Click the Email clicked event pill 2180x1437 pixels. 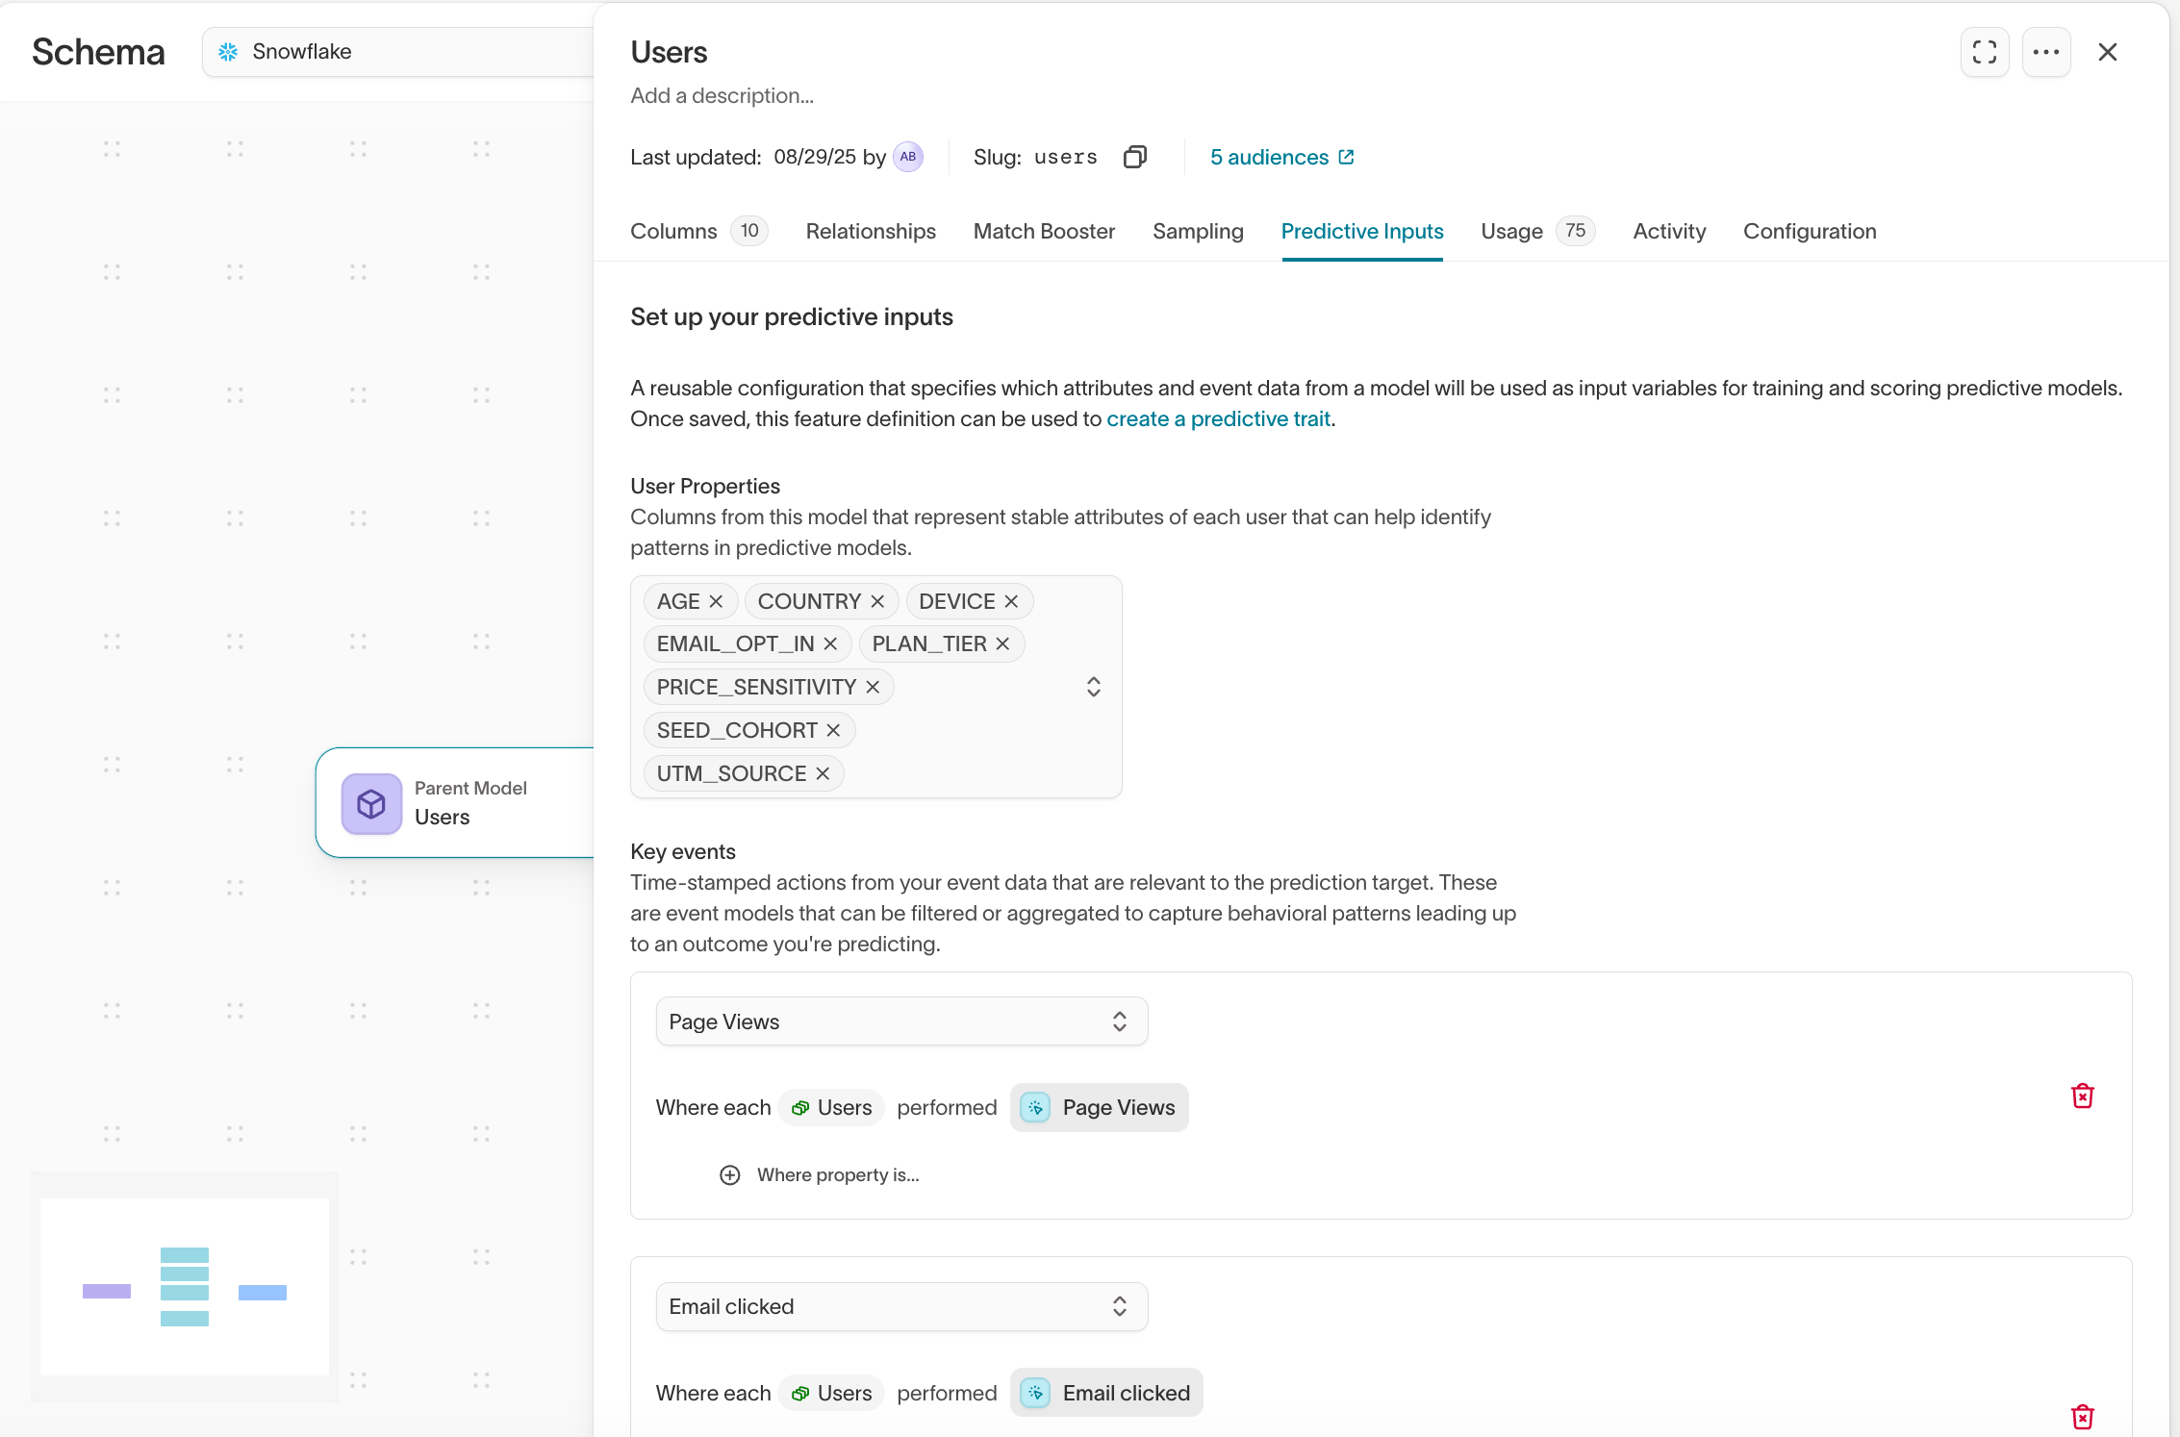[x=1106, y=1393]
